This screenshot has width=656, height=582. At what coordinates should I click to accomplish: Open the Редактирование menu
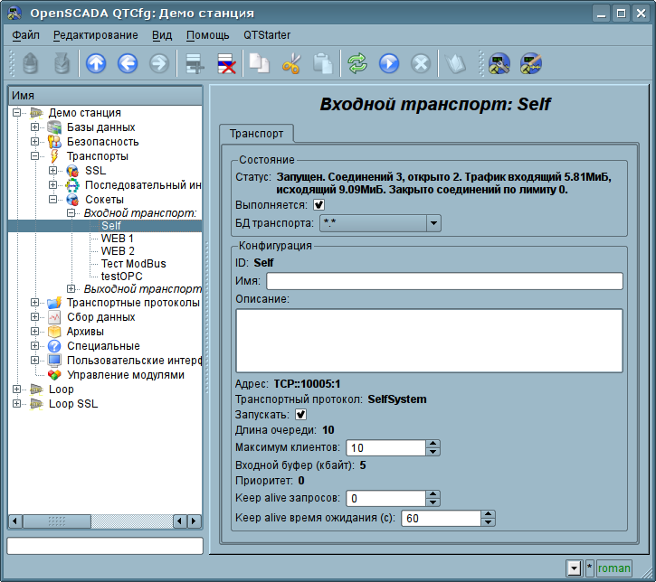[x=95, y=35]
